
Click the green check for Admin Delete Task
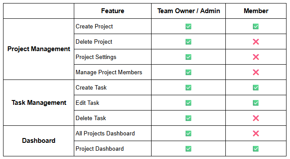tap(188, 118)
